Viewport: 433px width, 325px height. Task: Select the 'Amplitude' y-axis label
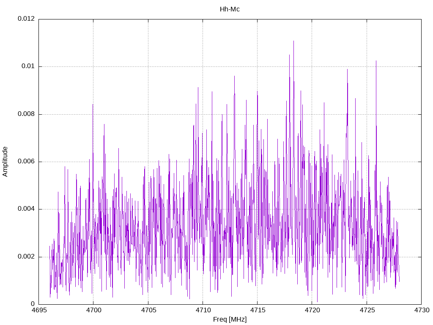[5, 162]
